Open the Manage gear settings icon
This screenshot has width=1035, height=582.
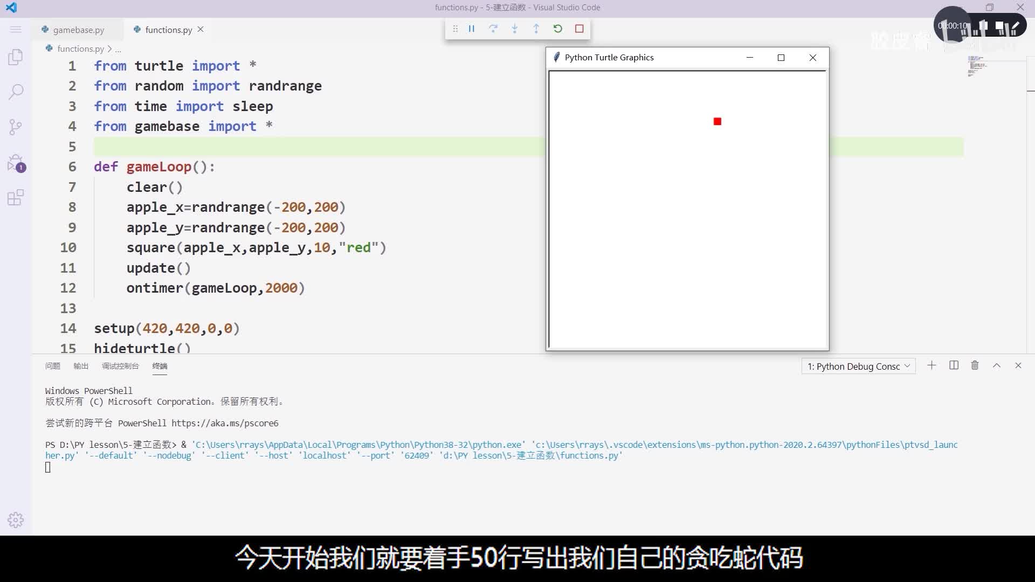(x=16, y=520)
